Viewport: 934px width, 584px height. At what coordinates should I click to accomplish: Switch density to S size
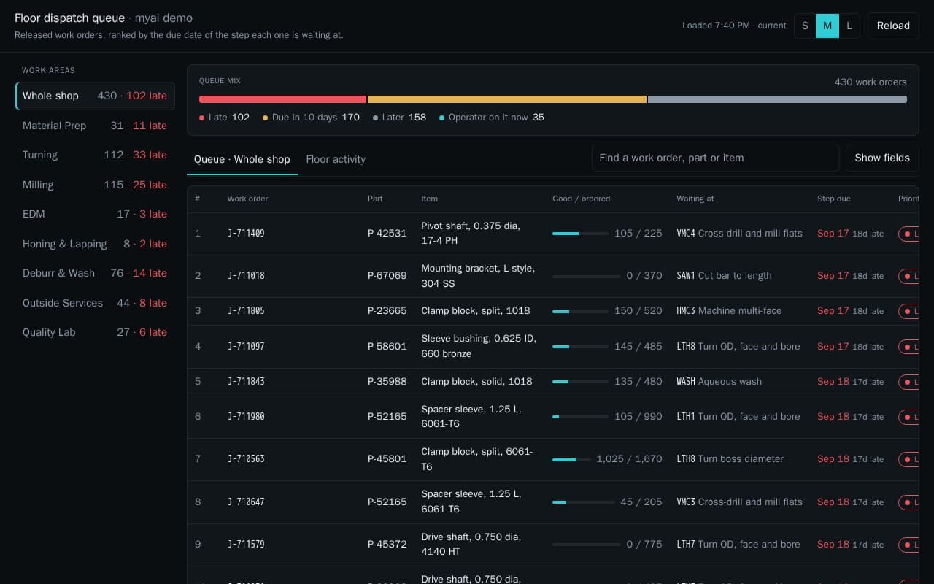(805, 26)
